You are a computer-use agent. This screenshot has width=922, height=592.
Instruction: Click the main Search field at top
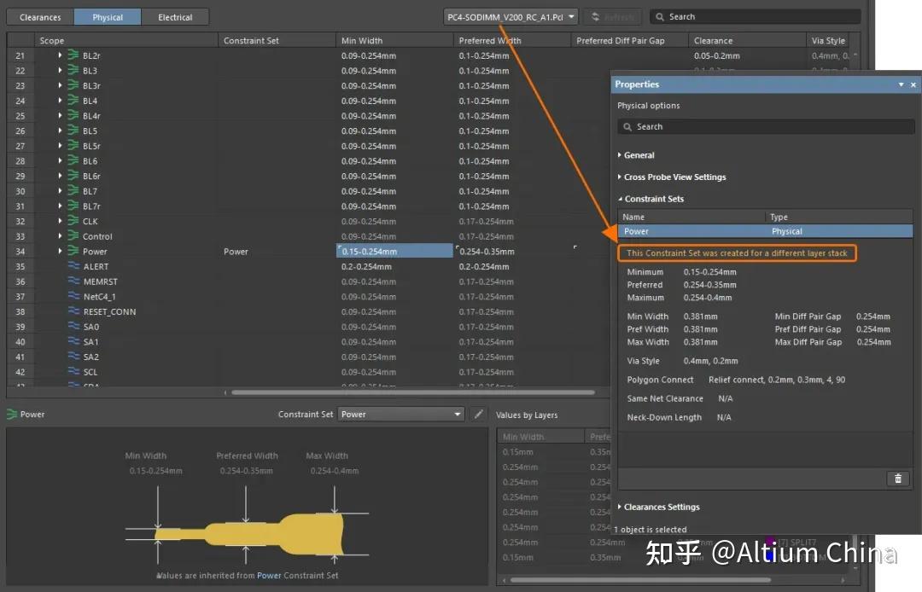[755, 17]
